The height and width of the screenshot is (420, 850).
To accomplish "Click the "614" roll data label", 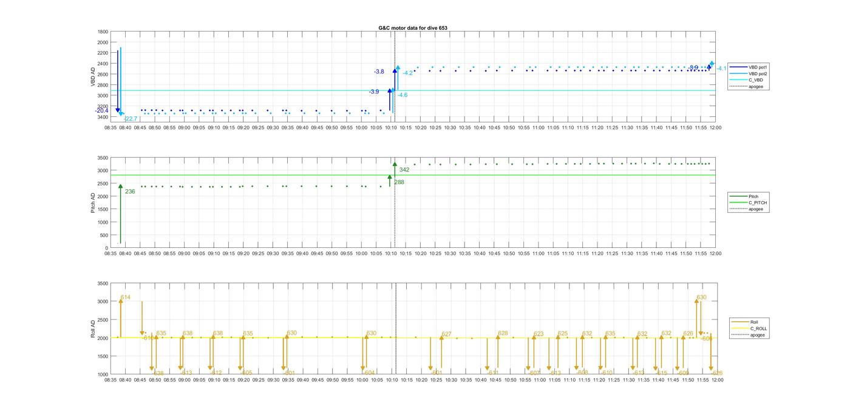I will pyautogui.click(x=126, y=297).
